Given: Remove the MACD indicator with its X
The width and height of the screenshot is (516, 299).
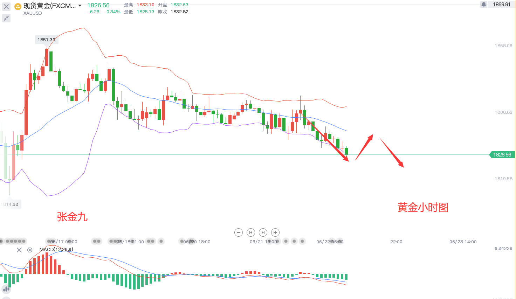Looking at the screenshot, I should pos(19,250).
